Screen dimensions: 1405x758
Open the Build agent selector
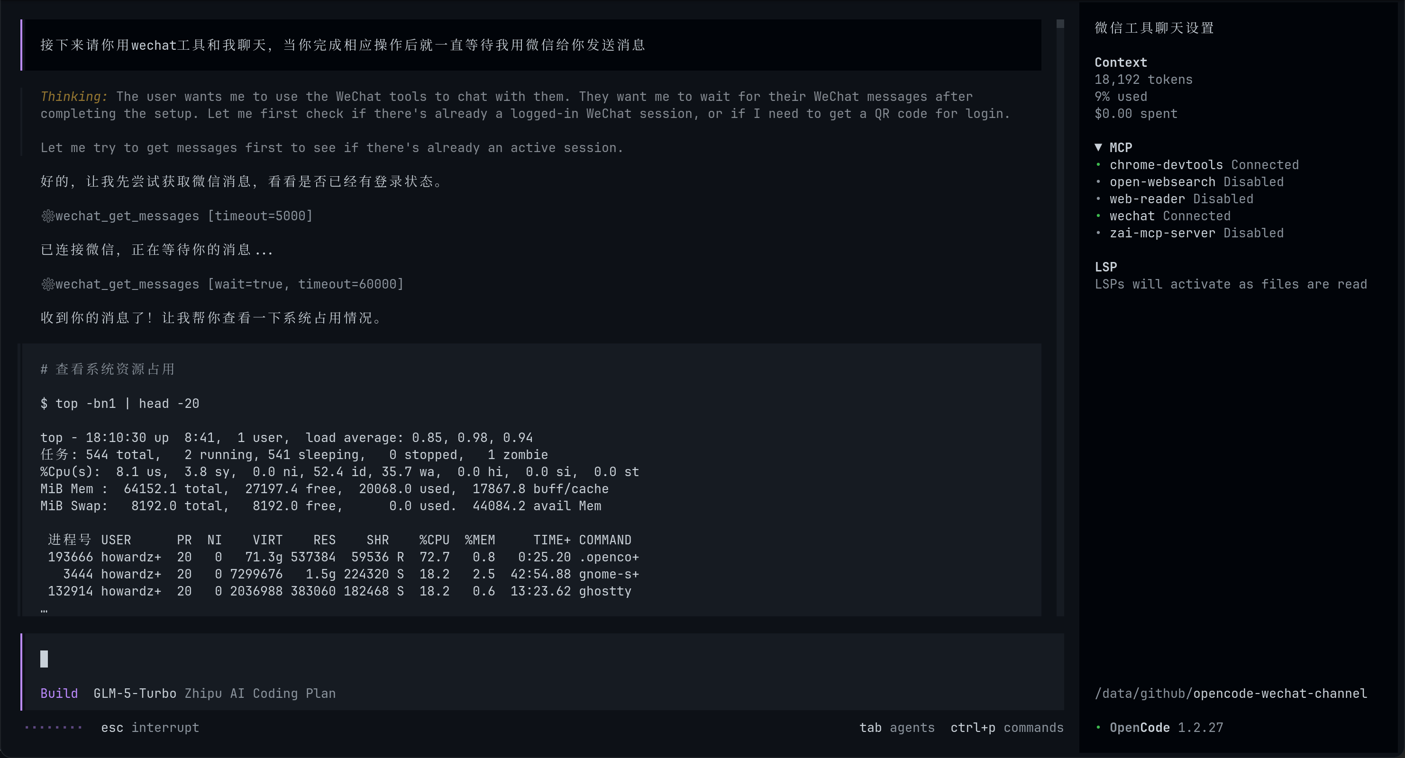58,694
